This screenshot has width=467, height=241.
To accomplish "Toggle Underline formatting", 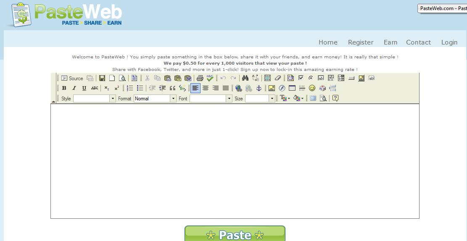I will [x=84, y=88].
